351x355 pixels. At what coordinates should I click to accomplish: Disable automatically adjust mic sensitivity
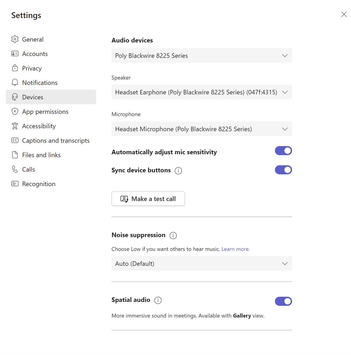point(283,151)
